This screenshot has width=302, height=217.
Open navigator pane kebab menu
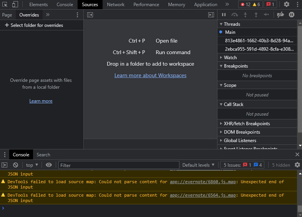(78, 15)
